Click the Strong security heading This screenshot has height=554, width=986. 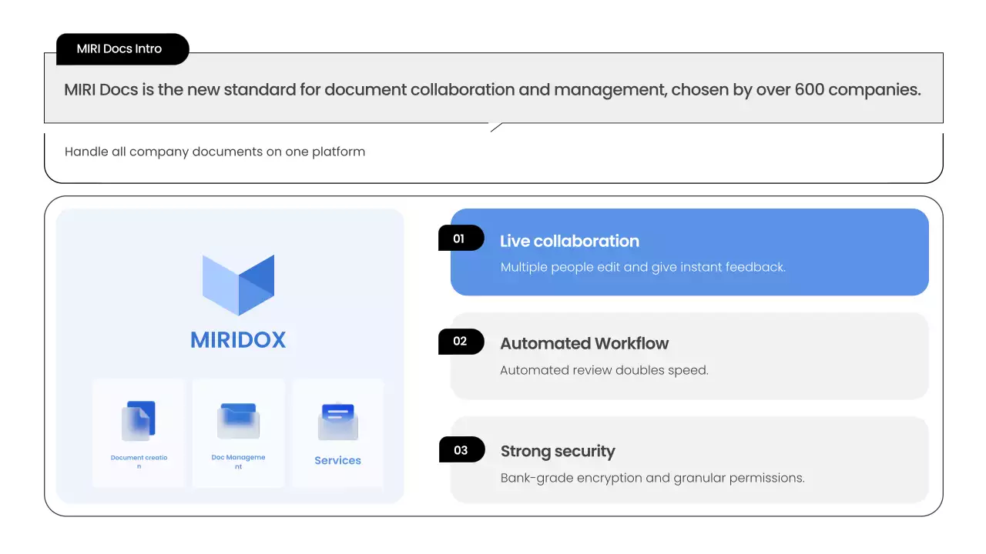pyautogui.click(x=558, y=451)
